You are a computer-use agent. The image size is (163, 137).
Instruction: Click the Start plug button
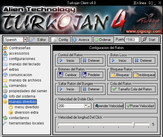coord(150,40)
